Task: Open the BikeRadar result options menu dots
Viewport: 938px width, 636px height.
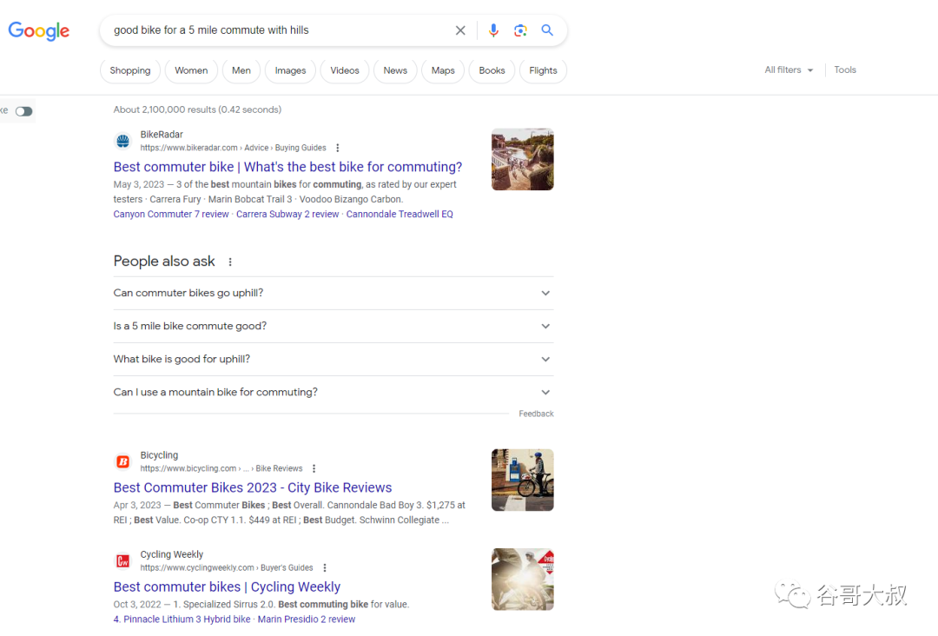Action: click(x=337, y=148)
